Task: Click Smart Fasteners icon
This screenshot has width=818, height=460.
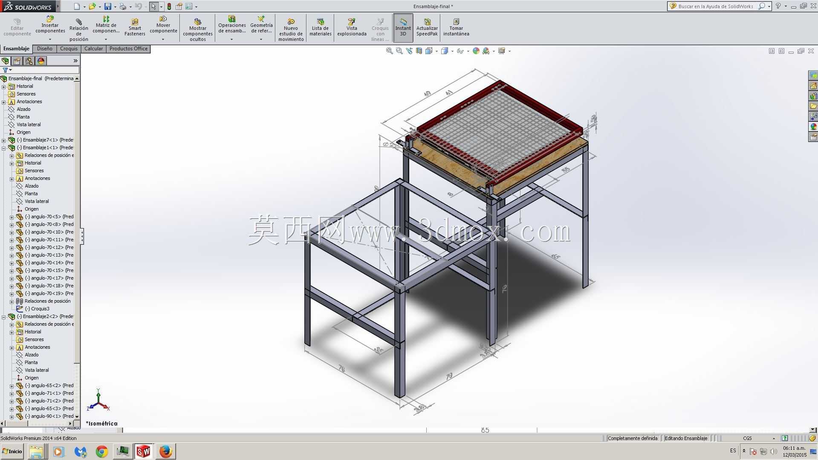Action: [x=135, y=27]
